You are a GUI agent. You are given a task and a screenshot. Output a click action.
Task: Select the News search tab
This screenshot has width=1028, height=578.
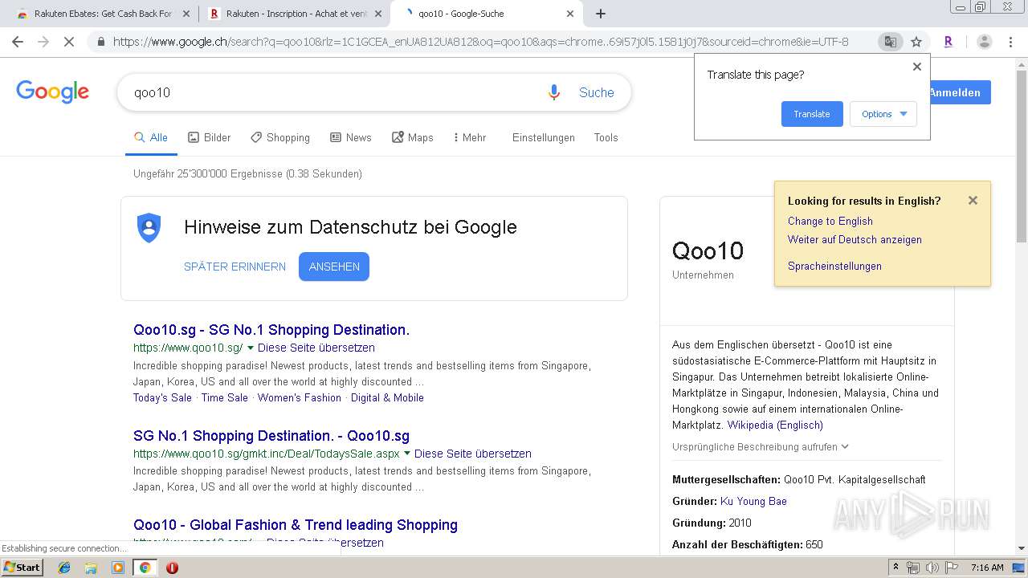(350, 138)
